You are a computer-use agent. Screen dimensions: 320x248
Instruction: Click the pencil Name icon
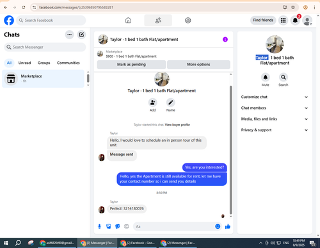171,103
